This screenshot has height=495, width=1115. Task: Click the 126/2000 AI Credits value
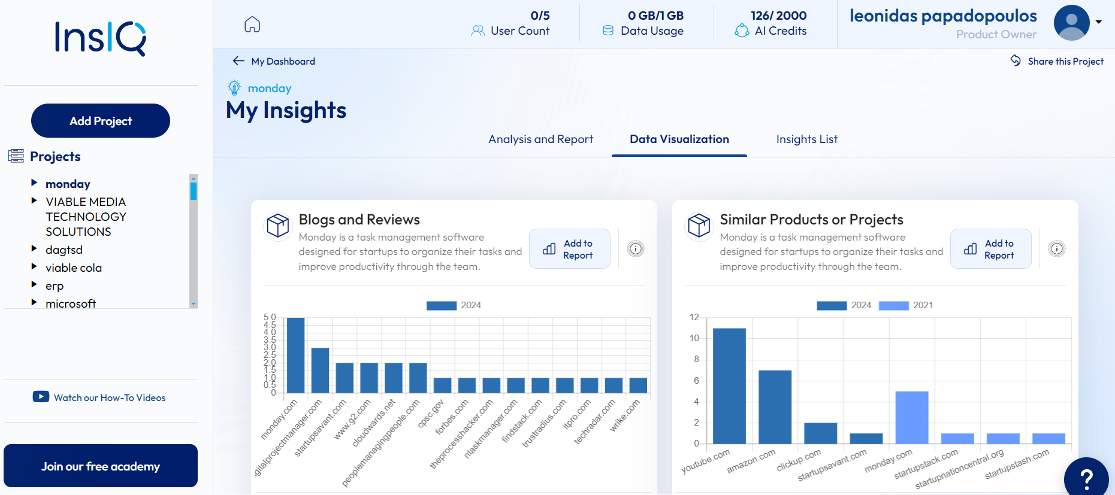pyautogui.click(x=778, y=16)
